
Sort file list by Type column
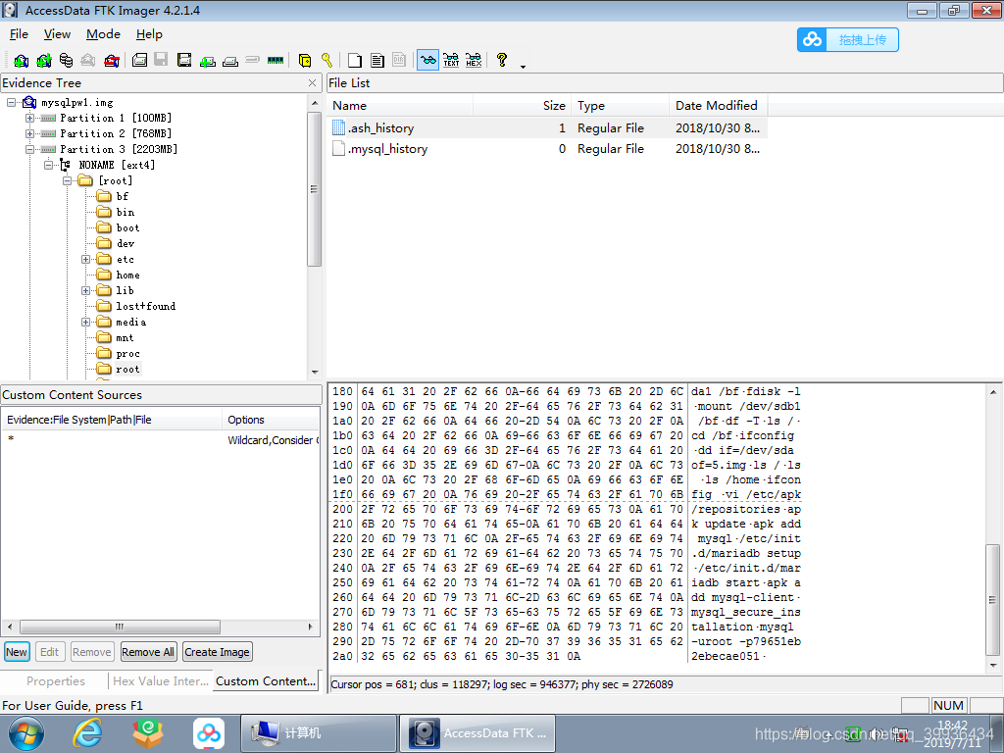coord(620,106)
